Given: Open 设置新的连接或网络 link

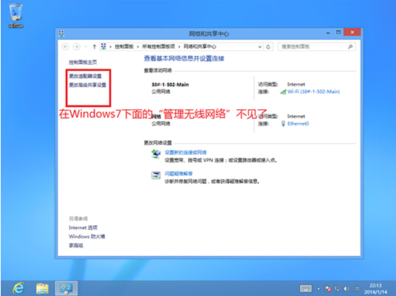Looking at the screenshot, I should [x=185, y=152].
